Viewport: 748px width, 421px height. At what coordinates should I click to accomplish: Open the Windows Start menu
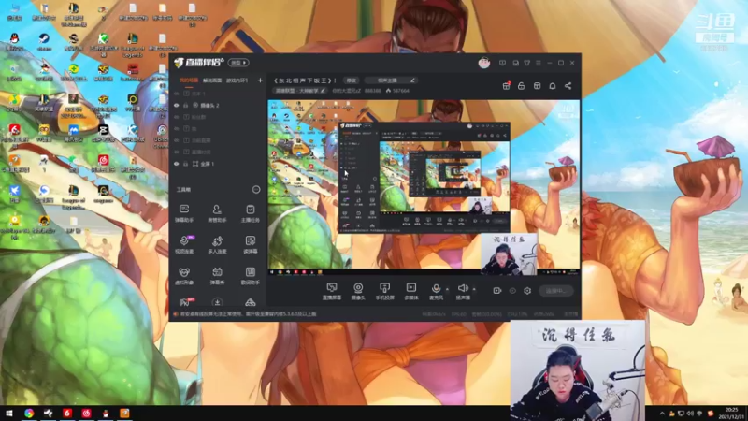point(9,414)
